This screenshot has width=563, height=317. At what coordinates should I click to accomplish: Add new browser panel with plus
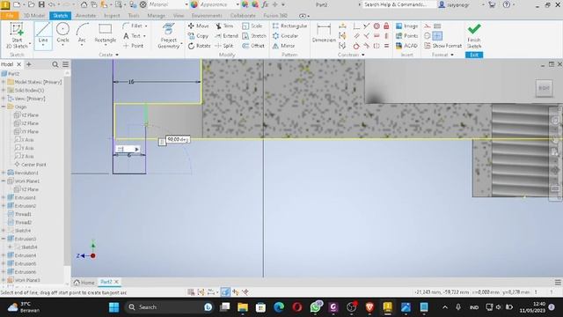29,64
